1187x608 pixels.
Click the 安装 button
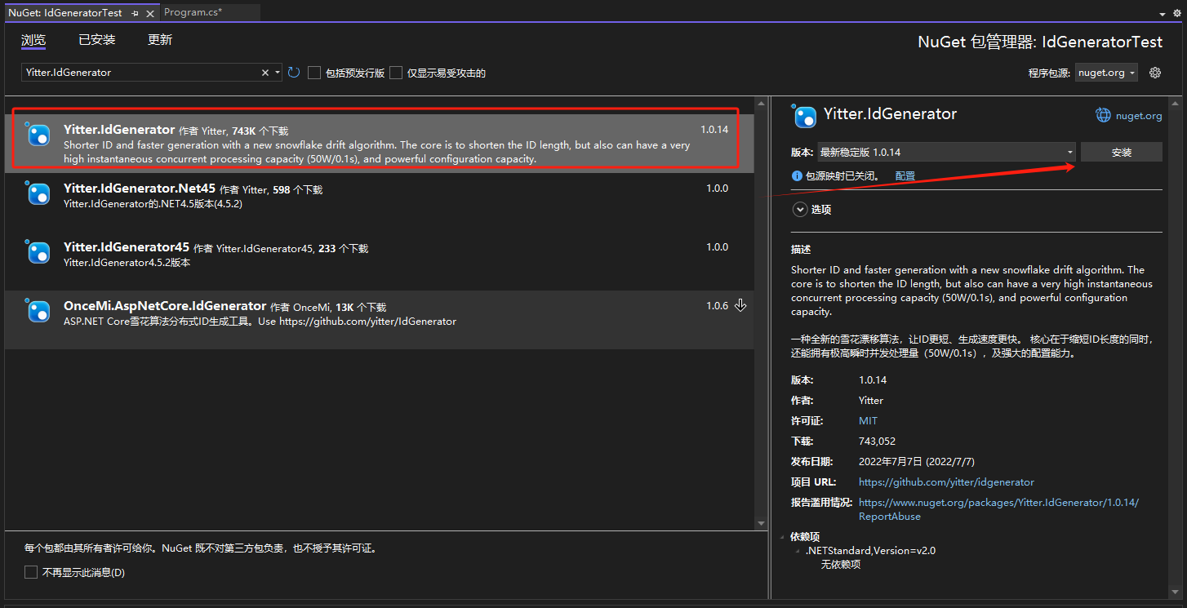pyautogui.click(x=1122, y=152)
